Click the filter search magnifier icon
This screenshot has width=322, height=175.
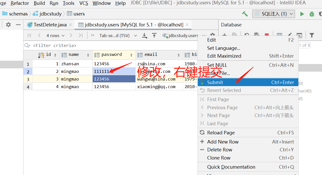(x=27, y=45)
